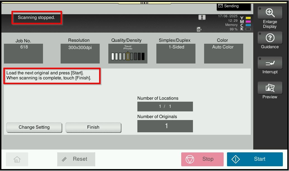
Task: Tap the warning exclamation status icon
Action: (202, 17)
